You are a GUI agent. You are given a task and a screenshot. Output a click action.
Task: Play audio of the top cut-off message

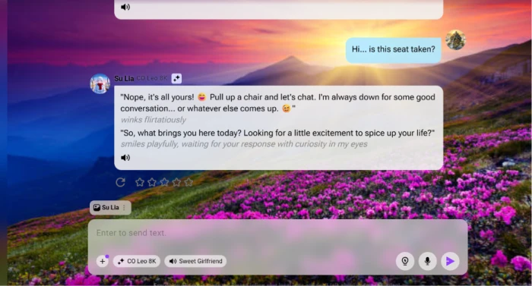(x=125, y=7)
